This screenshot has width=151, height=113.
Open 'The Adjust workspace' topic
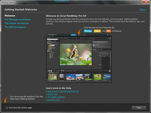tap(17, 23)
